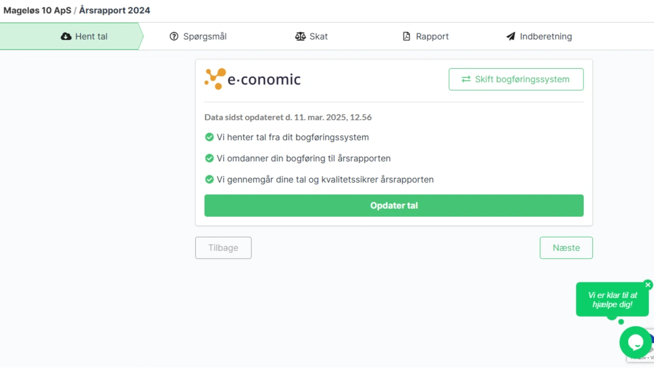
Task: Click the green Opdater tal button
Action: coord(394,205)
